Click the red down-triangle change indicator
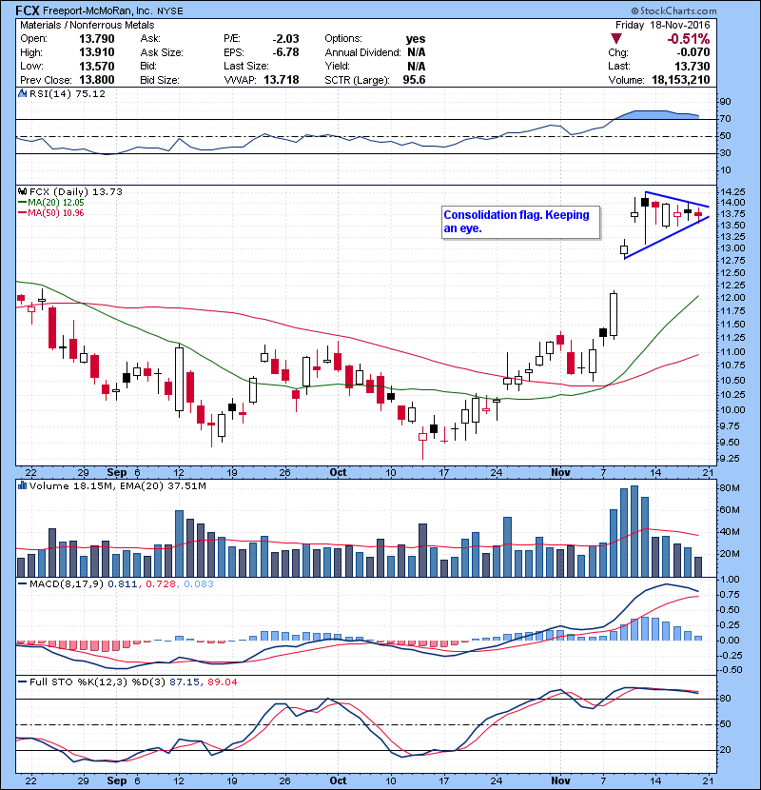The width and height of the screenshot is (761, 790). pyautogui.click(x=616, y=38)
